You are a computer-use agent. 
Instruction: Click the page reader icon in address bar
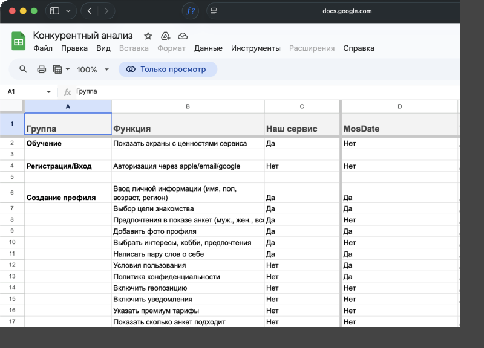214,11
